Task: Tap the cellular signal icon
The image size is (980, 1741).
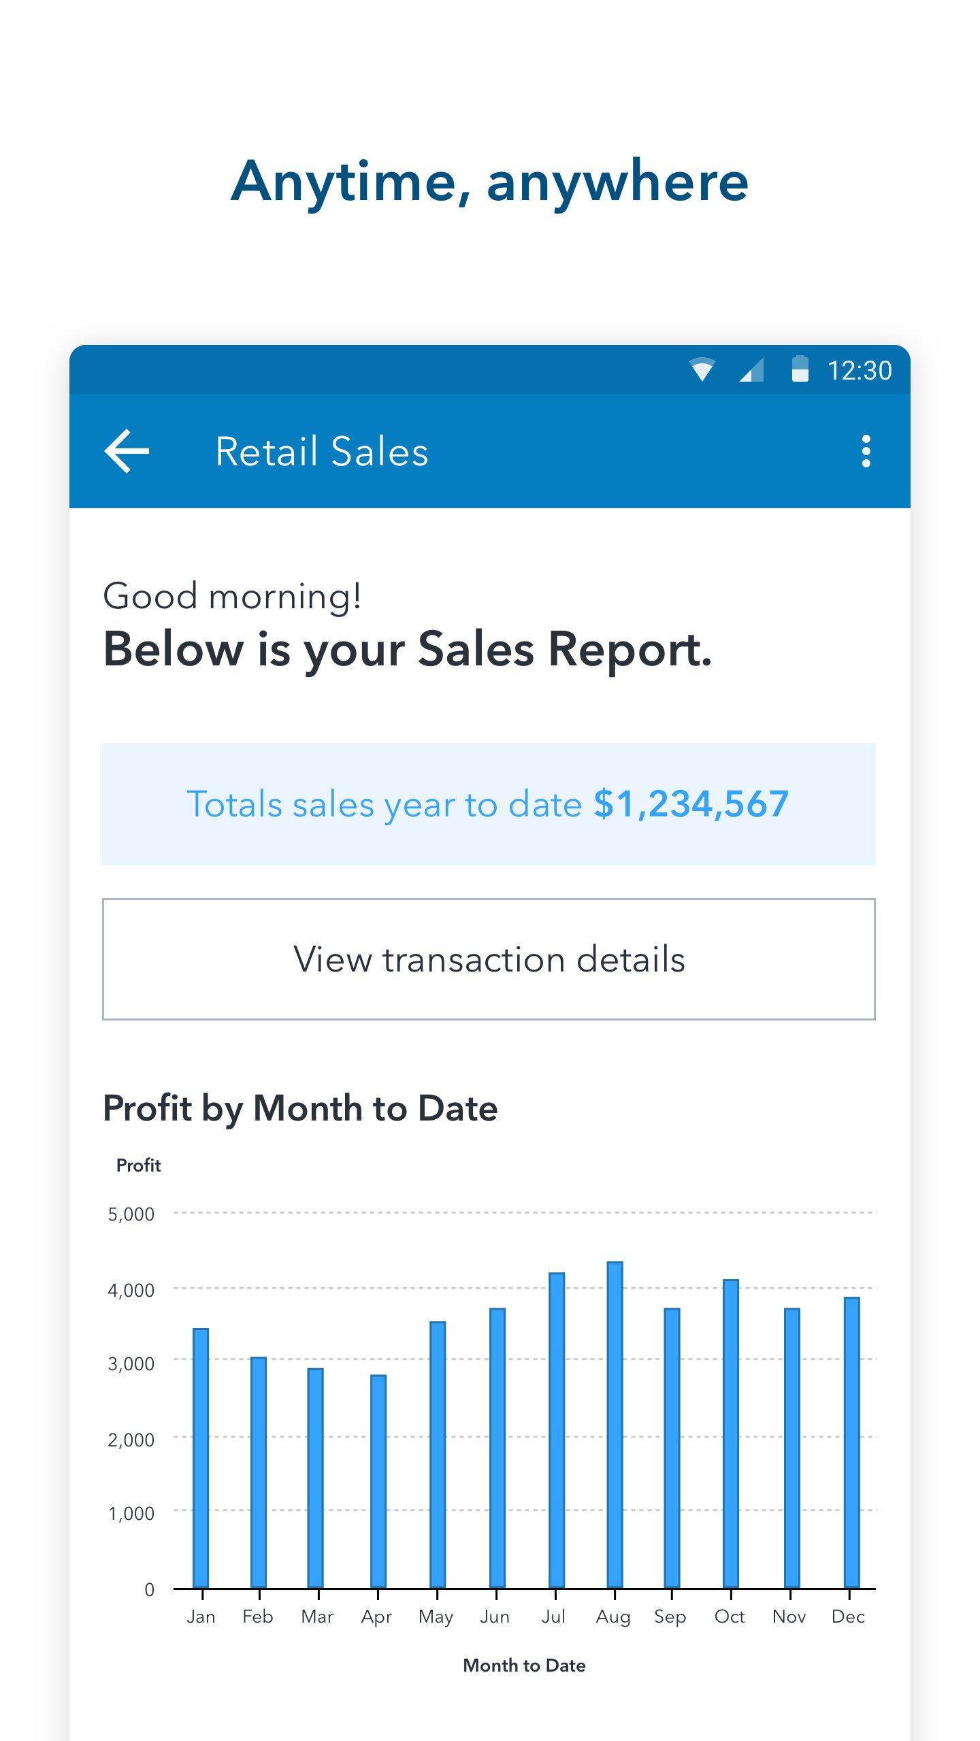Action: pyautogui.click(x=751, y=370)
